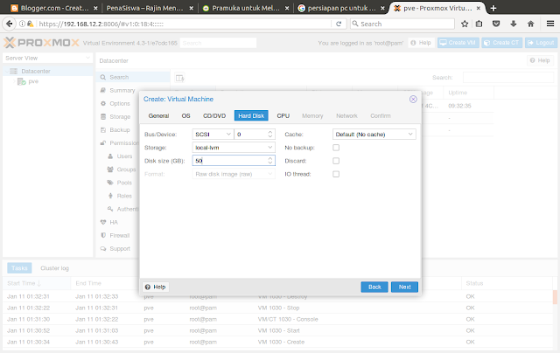Open the Storage section in Datacenter menu
The width and height of the screenshot is (560, 353).
click(x=120, y=117)
